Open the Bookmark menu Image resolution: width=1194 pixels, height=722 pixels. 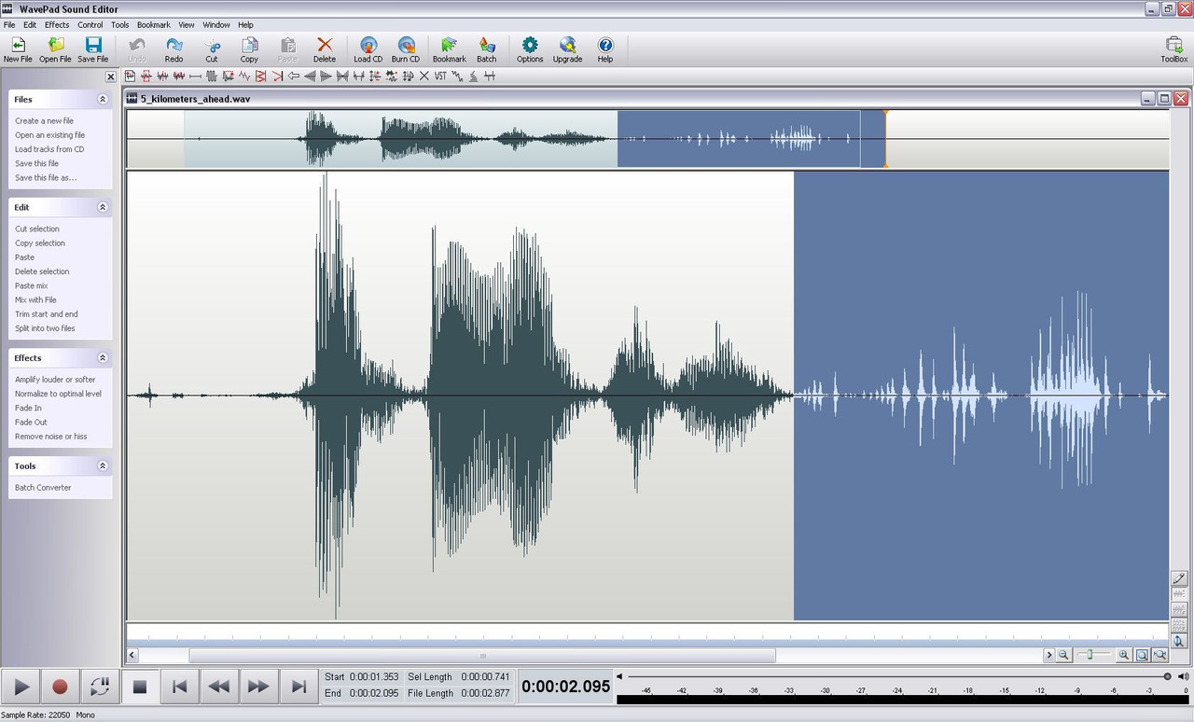tap(153, 24)
